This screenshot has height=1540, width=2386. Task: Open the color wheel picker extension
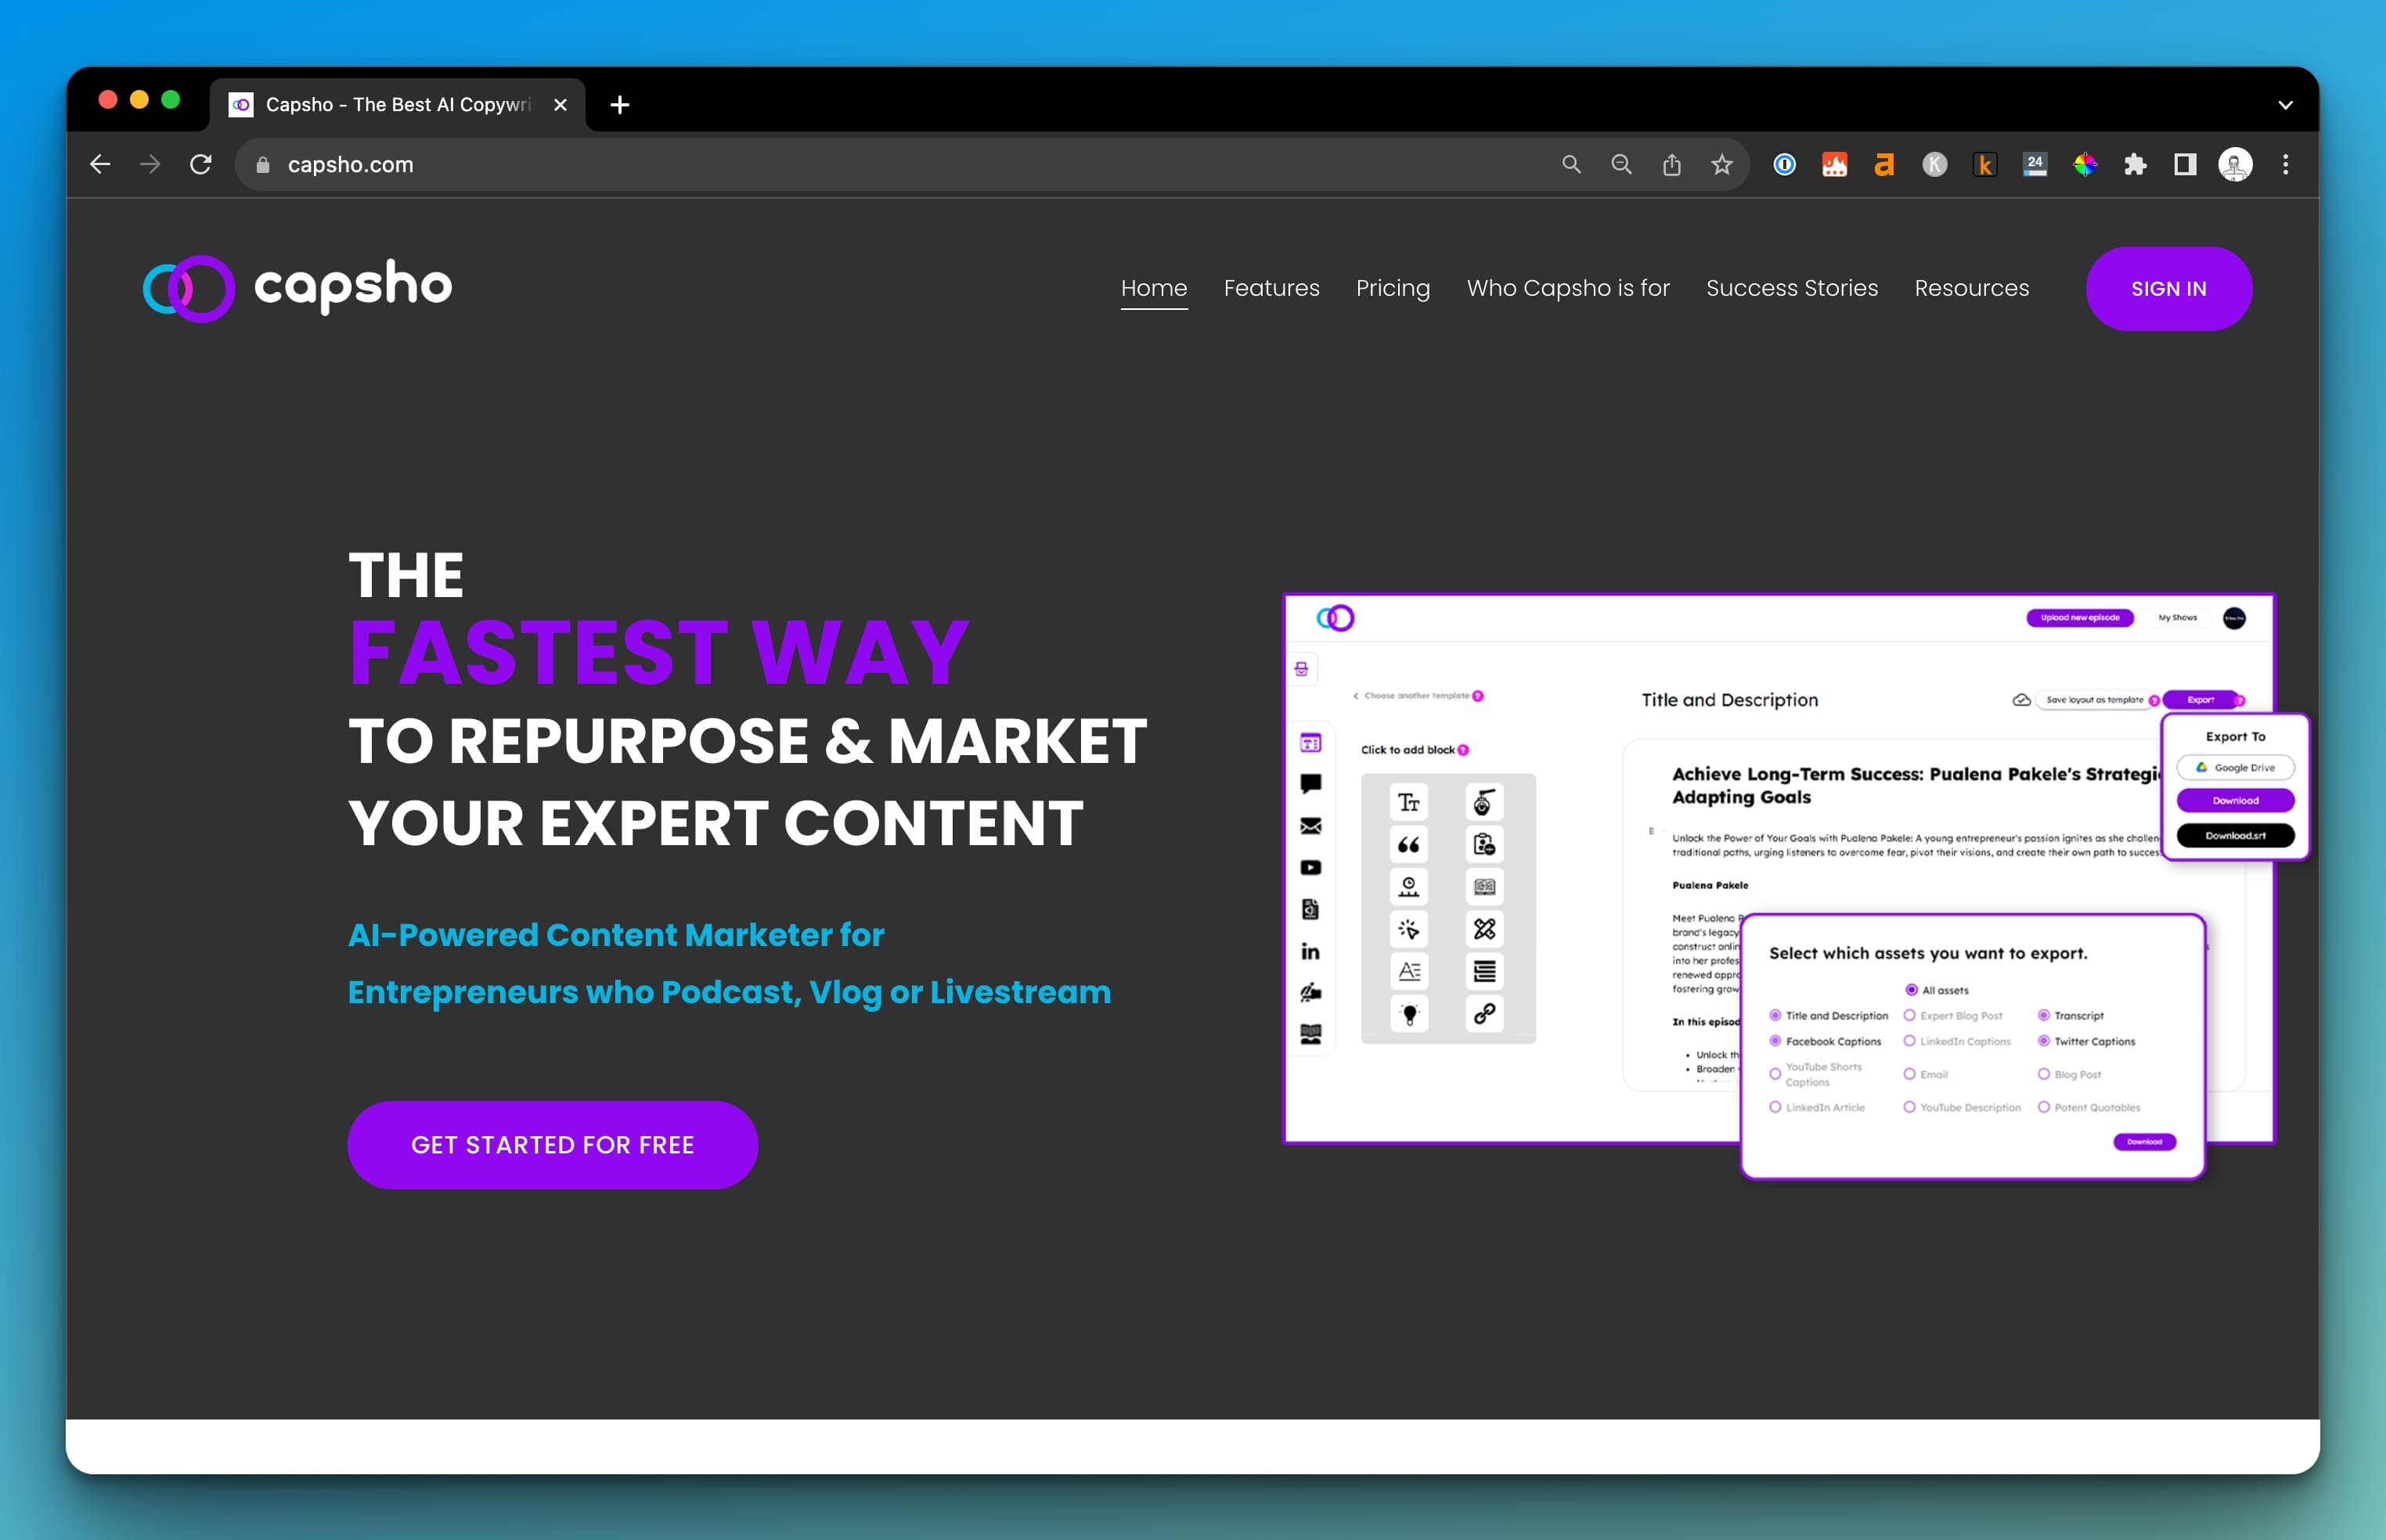point(2085,165)
